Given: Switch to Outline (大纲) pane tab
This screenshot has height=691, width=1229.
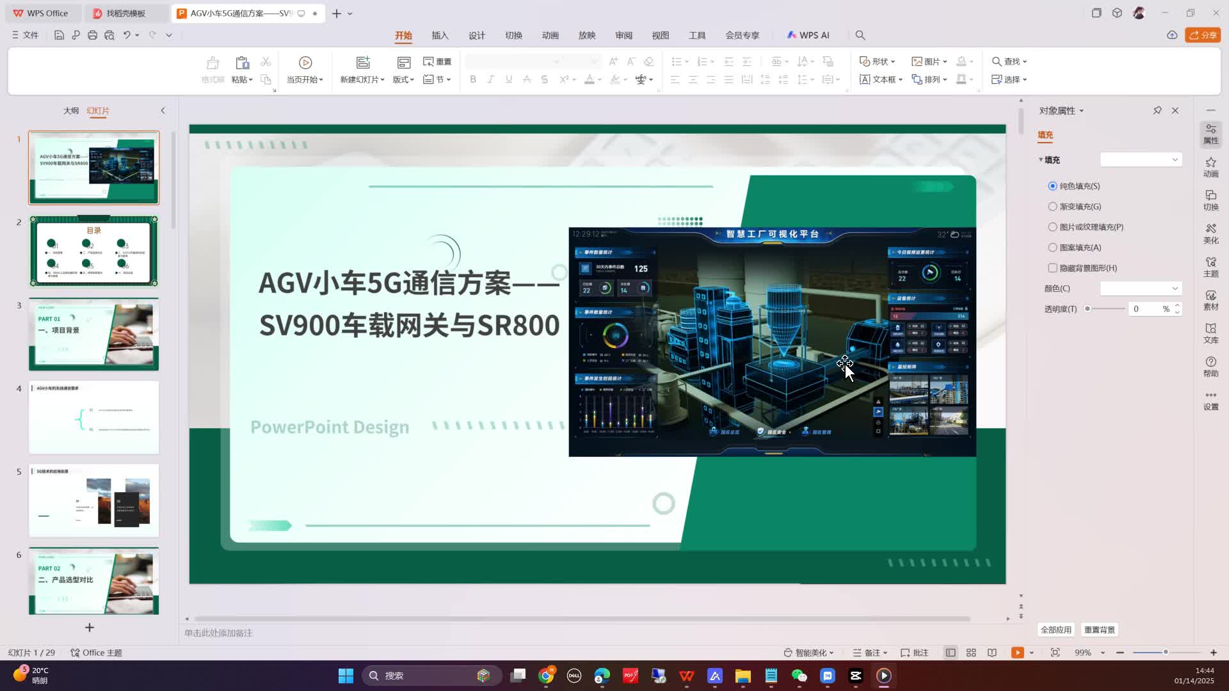Looking at the screenshot, I should tap(71, 111).
